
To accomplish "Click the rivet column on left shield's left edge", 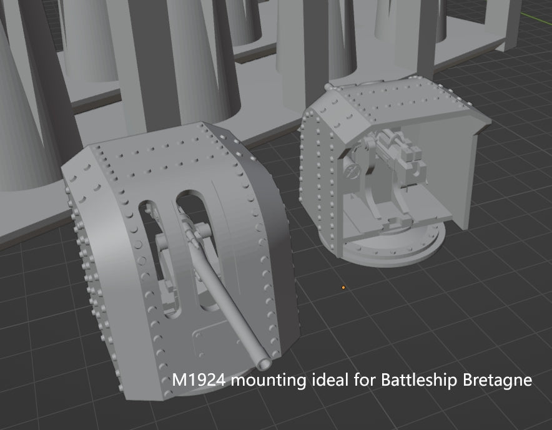I will click(83, 262).
